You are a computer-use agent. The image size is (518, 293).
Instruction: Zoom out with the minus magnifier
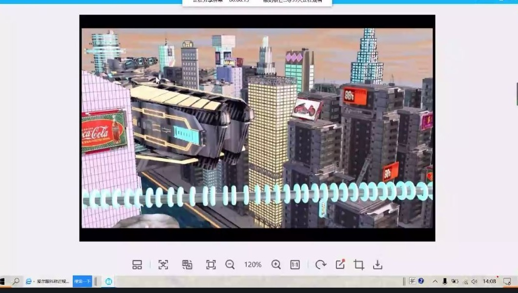point(230,265)
